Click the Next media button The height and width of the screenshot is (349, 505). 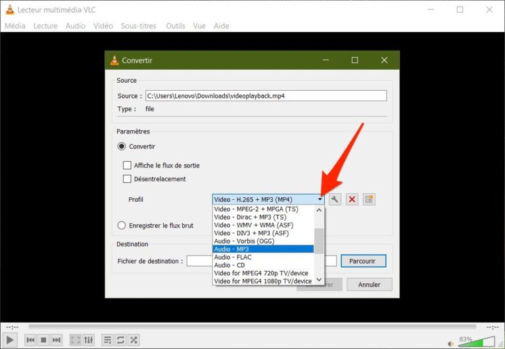(x=57, y=340)
